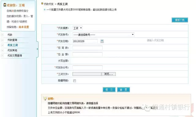Image resolution: width=196 pixels, height=117 pixels.
Task: Open the 代发摘要 dropdown showing 工资
Action: 77,28
